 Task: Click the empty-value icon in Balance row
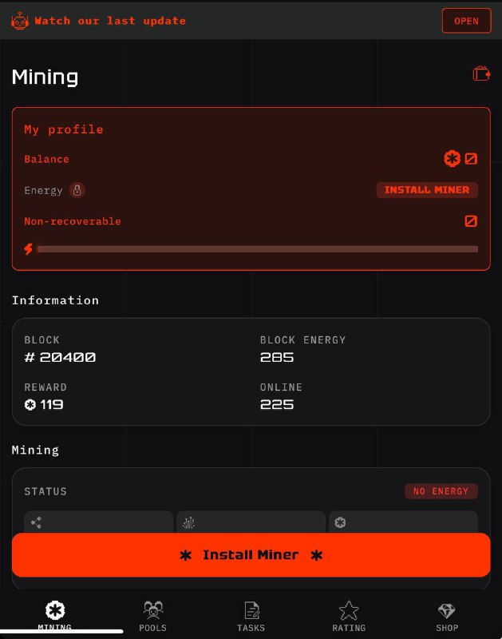471,158
